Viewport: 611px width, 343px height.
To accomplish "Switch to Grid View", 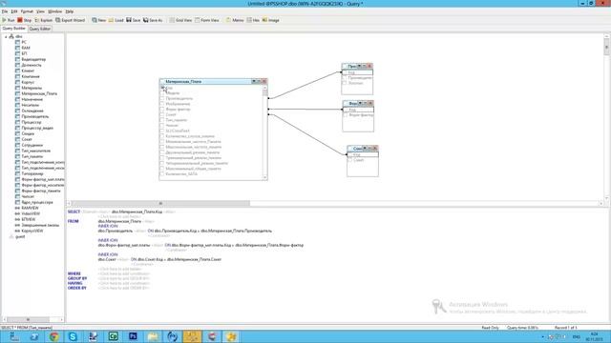I will 180,20.
